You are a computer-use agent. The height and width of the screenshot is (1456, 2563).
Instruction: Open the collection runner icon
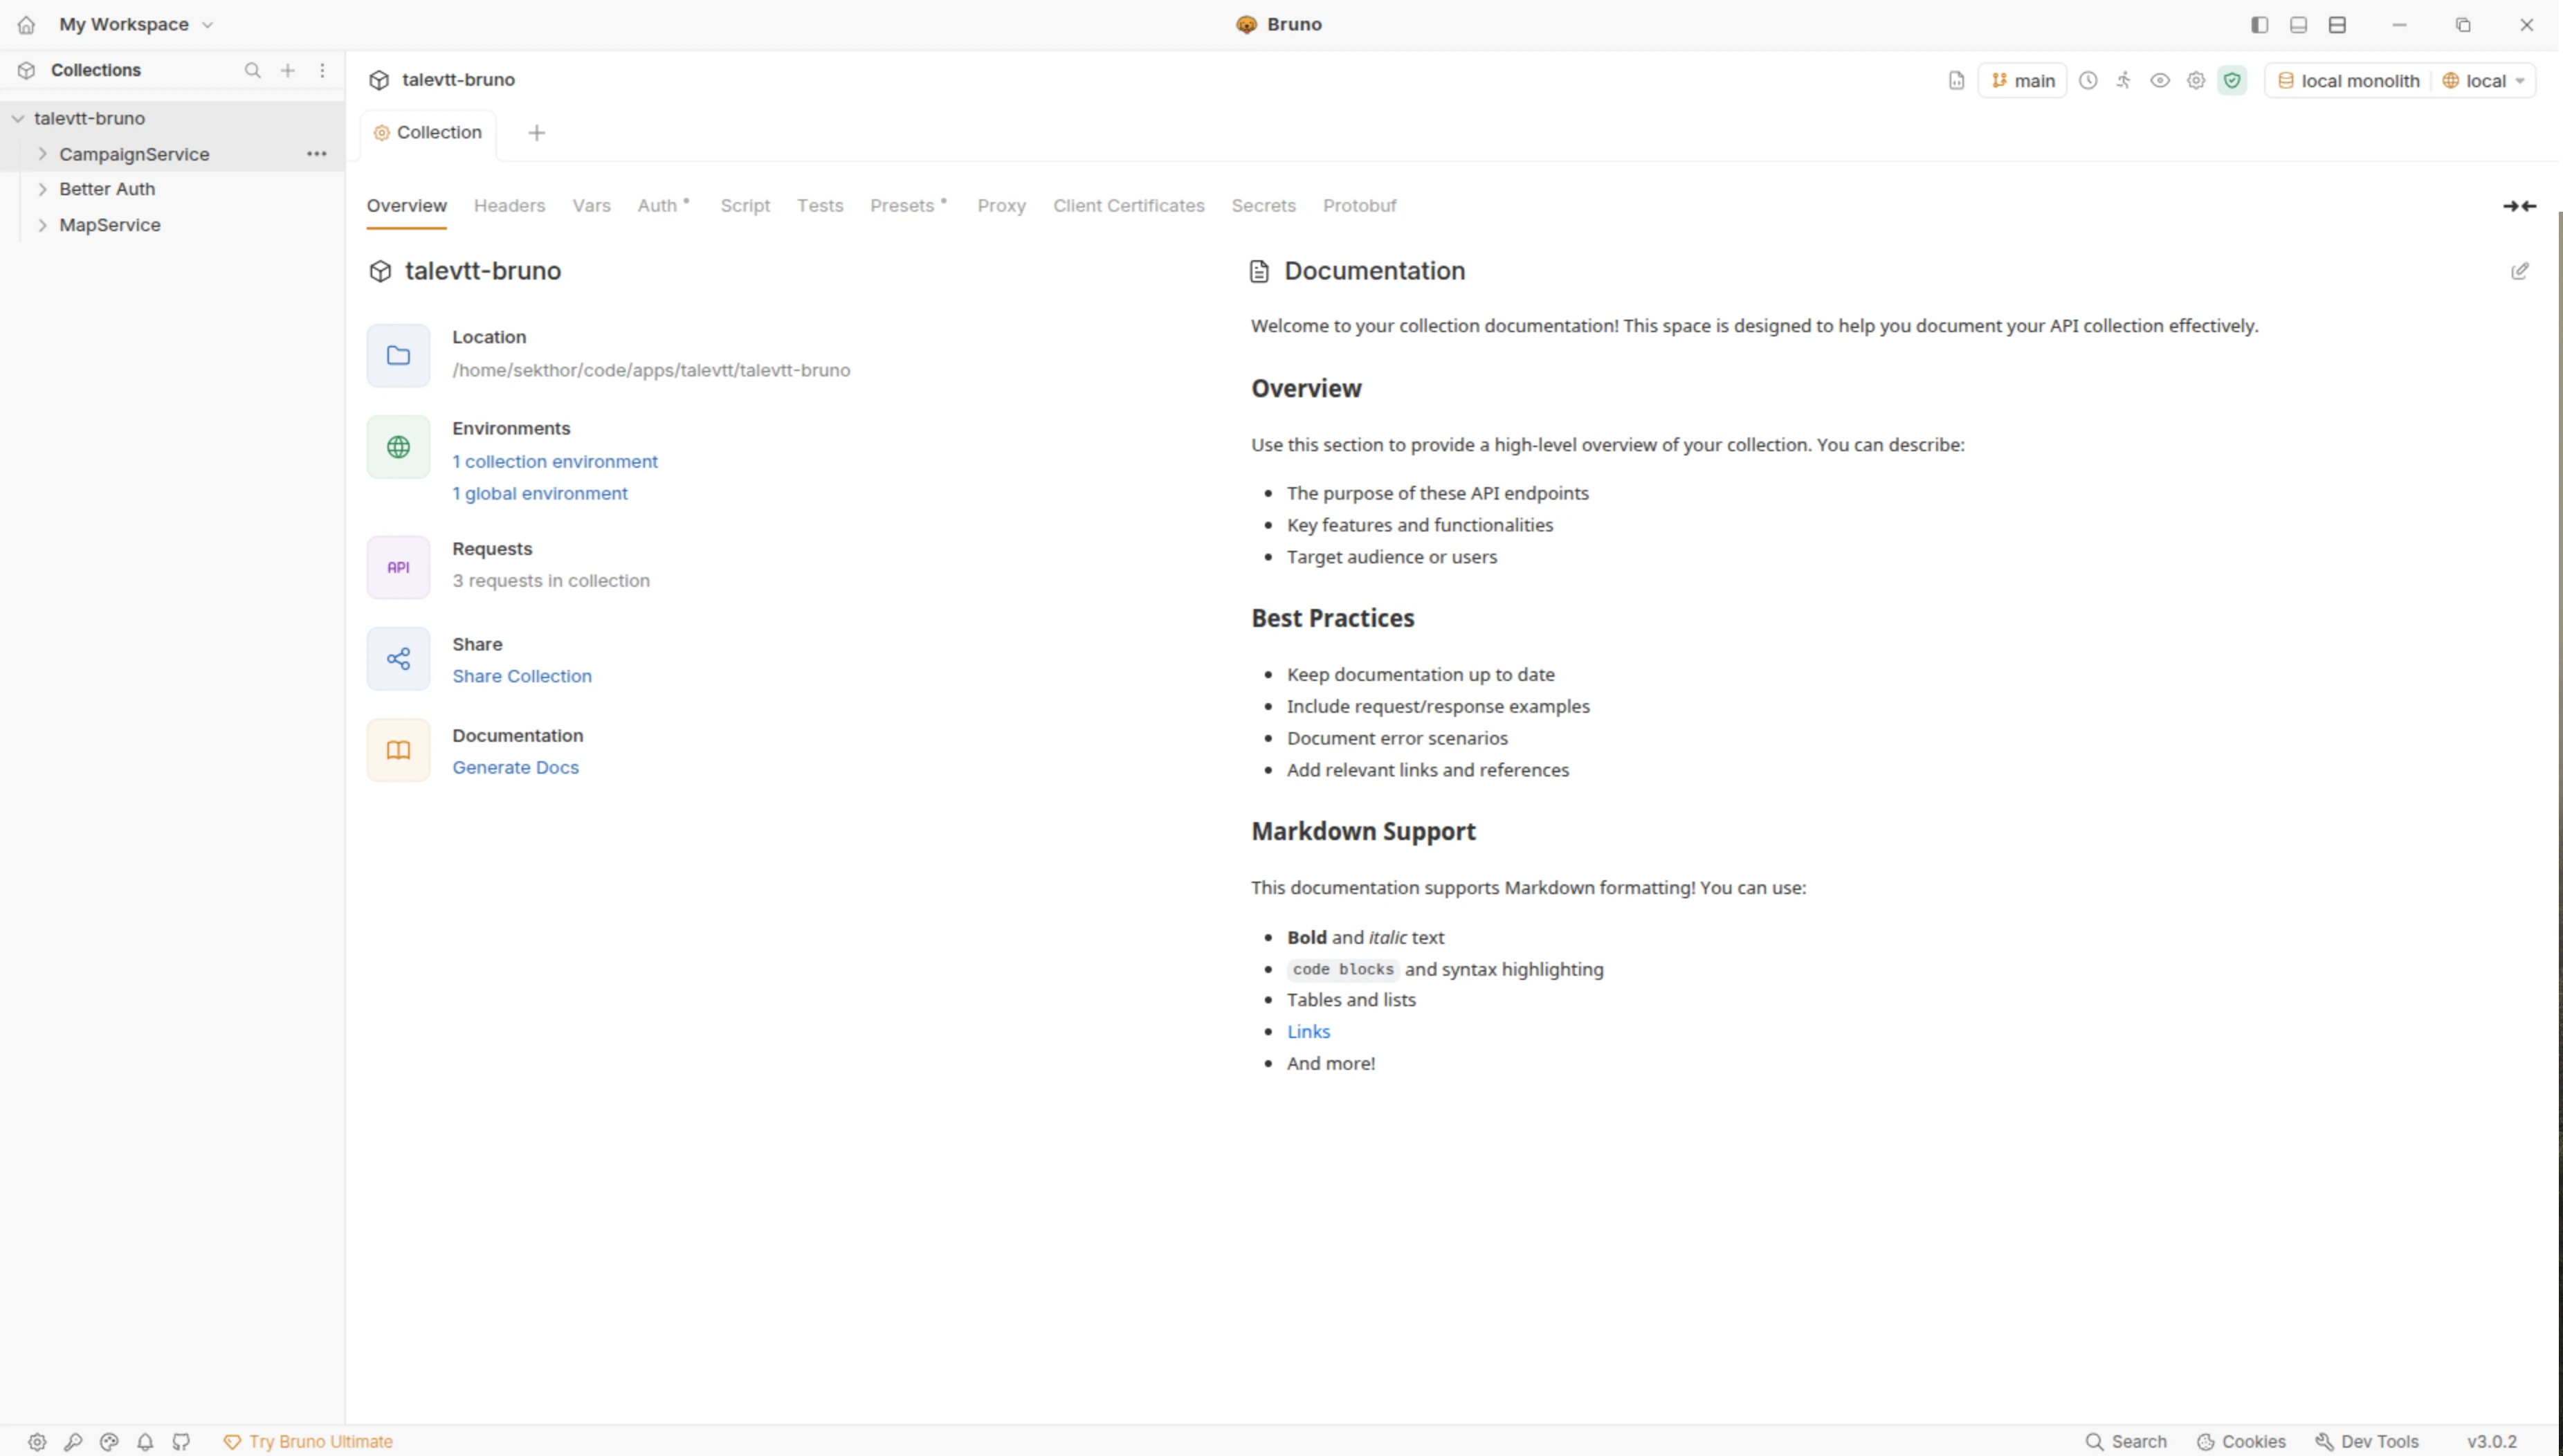click(2123, 81)
